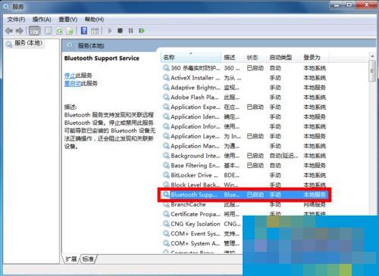Click the Forward arrow in toolbar
379x276 pixels.
coord(19,31)
